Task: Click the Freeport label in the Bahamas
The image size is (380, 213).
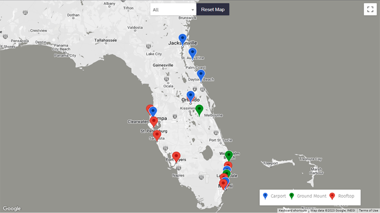Action: point(270,163)
